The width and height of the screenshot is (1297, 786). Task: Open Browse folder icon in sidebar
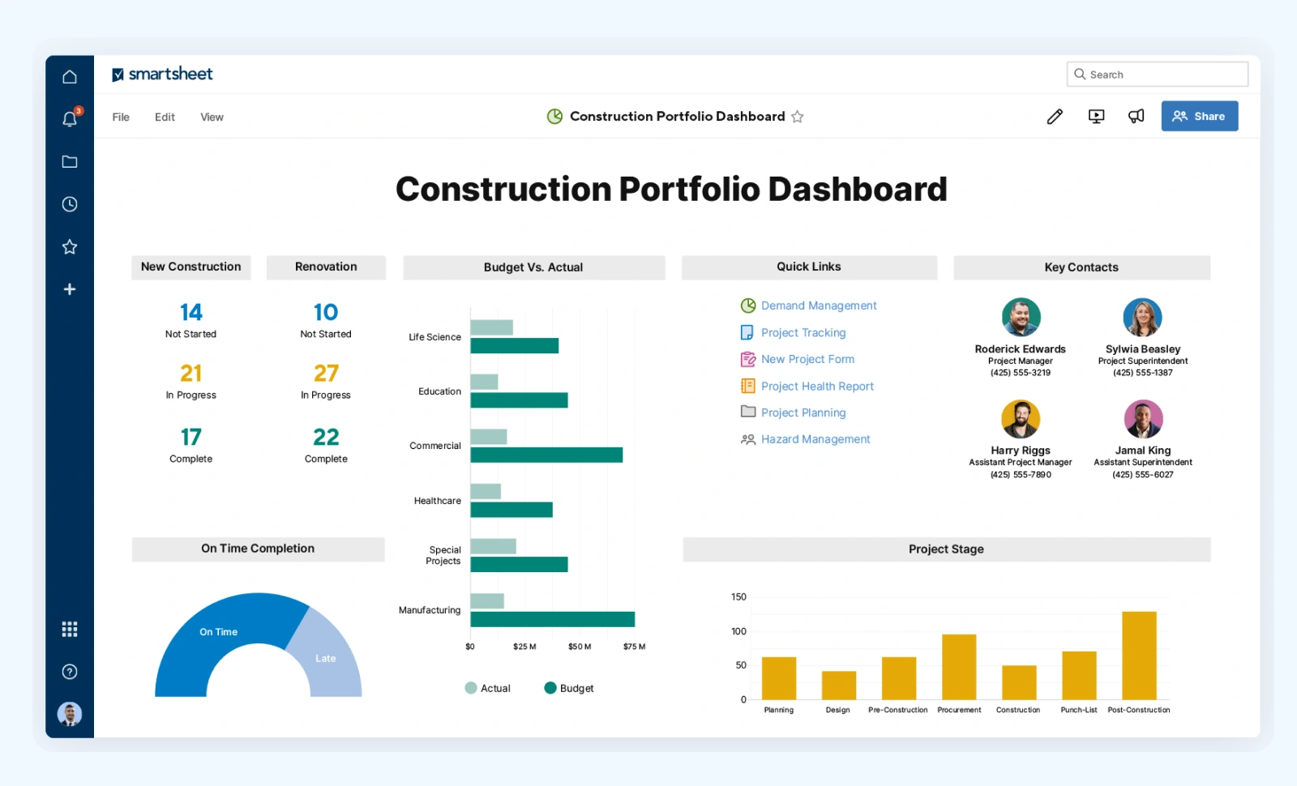70,161
